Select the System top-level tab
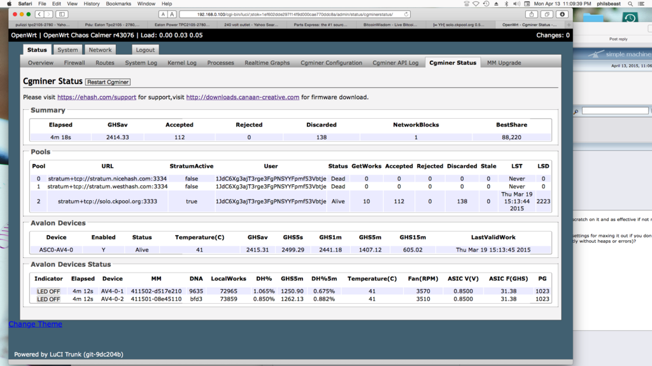This screenshot has height=366, width=652. point(67,50)
